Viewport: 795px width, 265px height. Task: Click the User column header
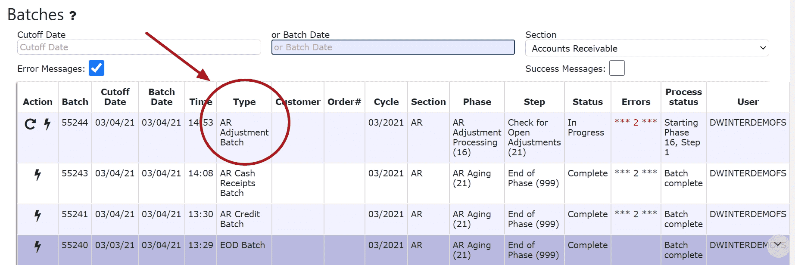pyautogui.click(x=748, y=102)
